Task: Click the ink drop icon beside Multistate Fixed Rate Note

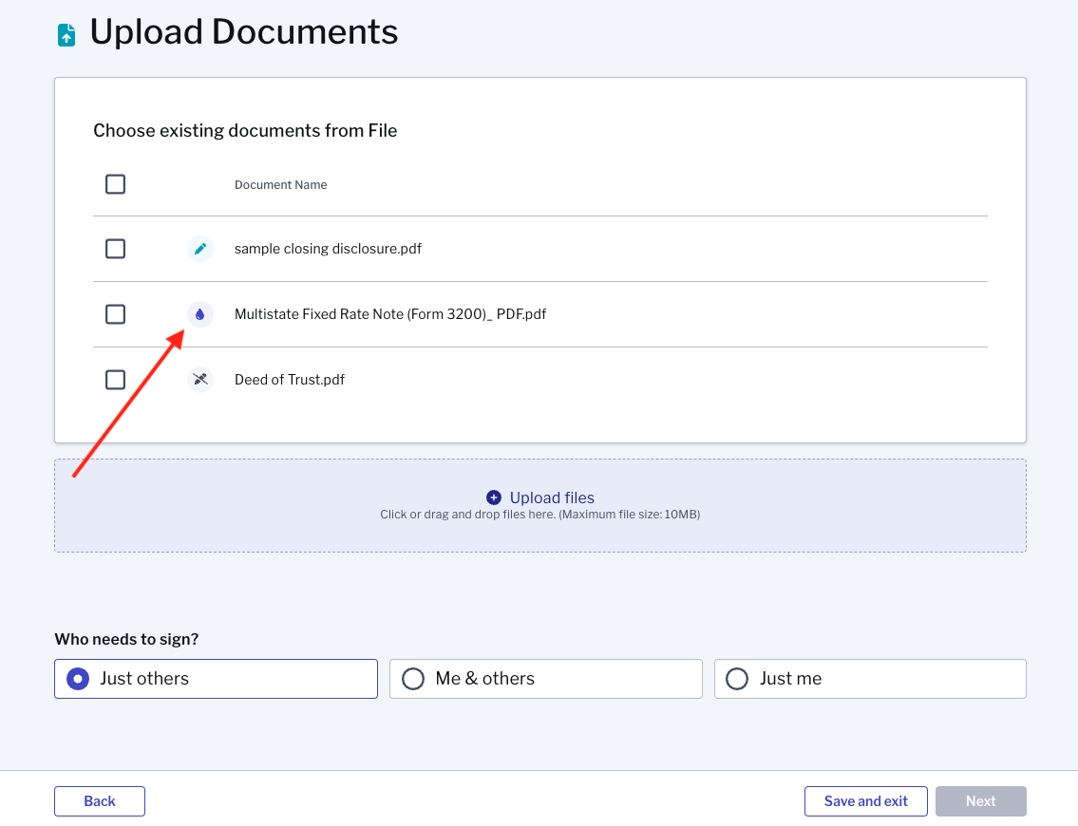Action: click(199, 314)
